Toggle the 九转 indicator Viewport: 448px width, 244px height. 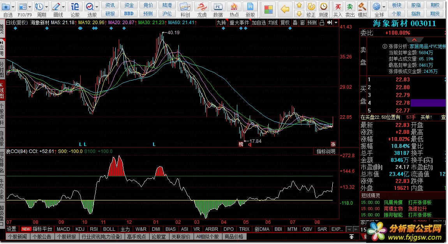(221, 23)
